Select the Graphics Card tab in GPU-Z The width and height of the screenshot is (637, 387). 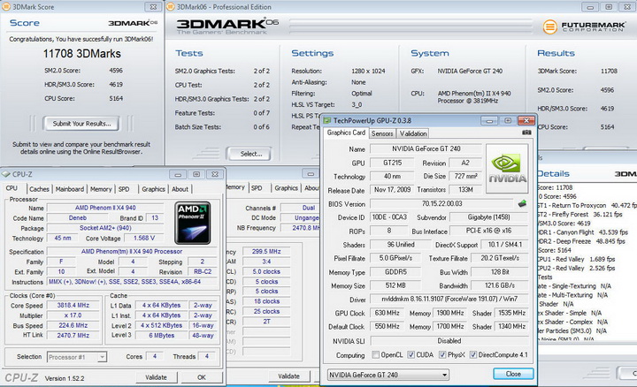(x=346, y=133)
